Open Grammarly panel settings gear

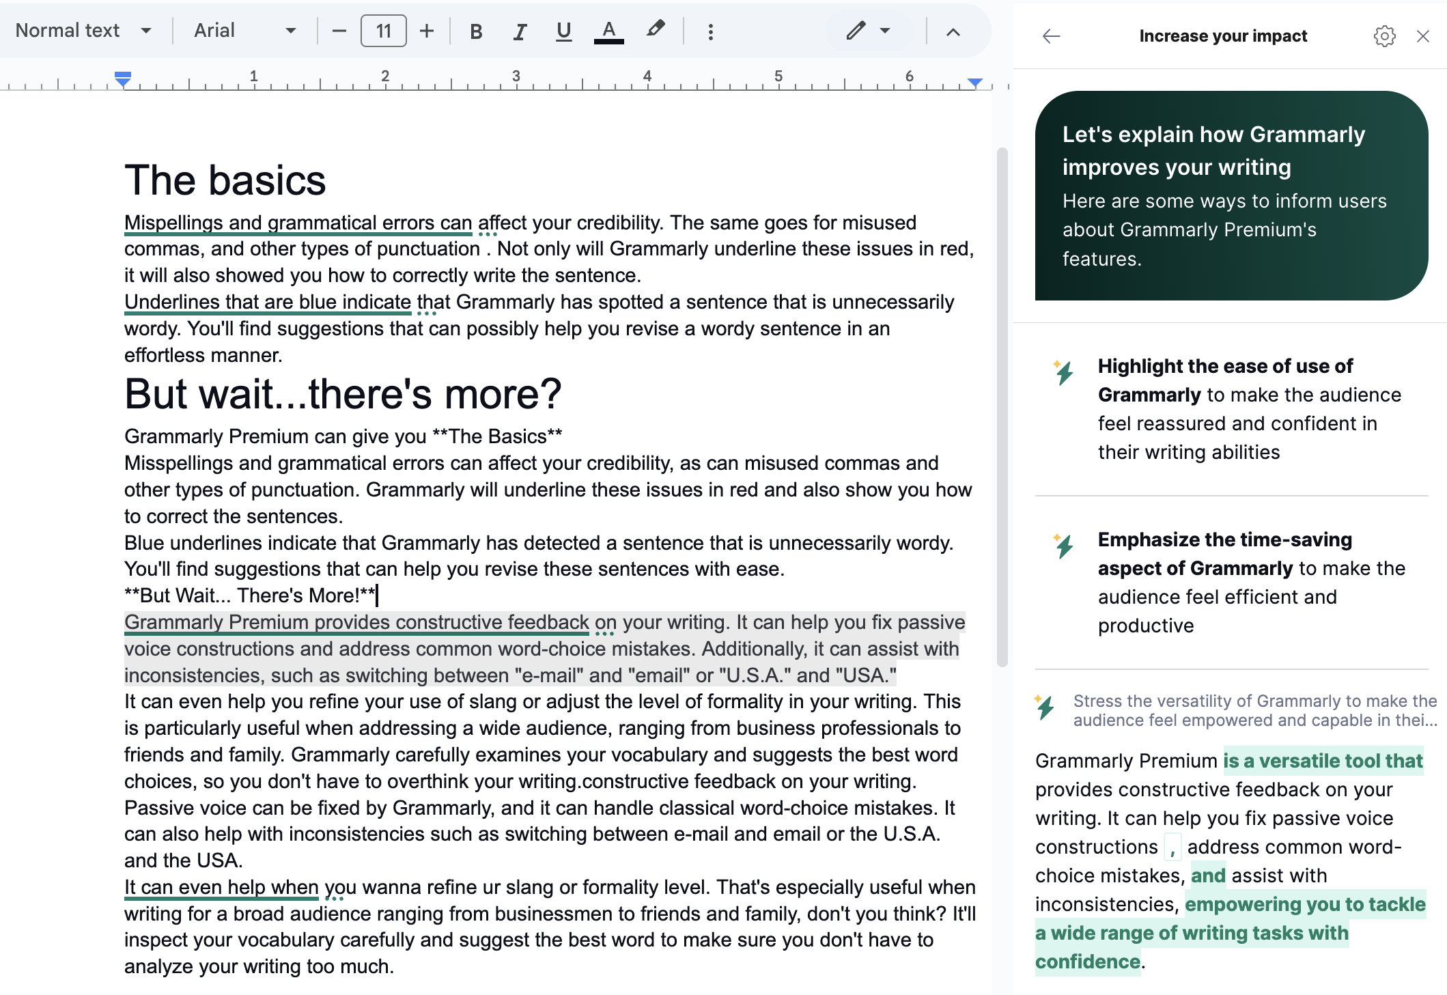pyautogui.click(x=1385, y=36)
